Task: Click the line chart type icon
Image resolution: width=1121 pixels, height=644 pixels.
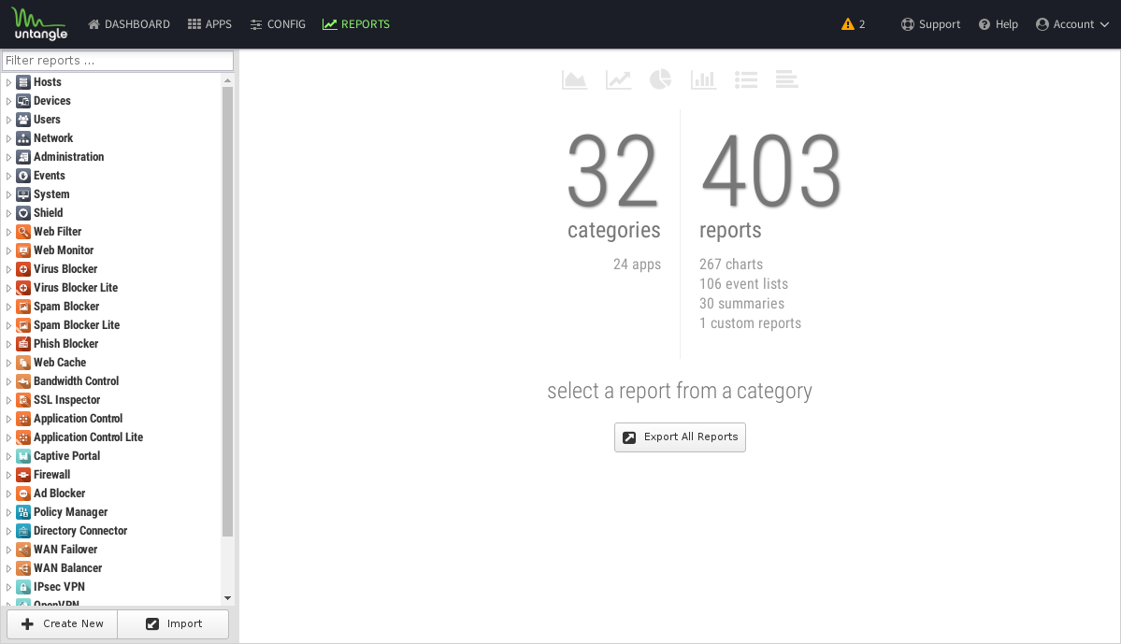Action: point(618,79)
